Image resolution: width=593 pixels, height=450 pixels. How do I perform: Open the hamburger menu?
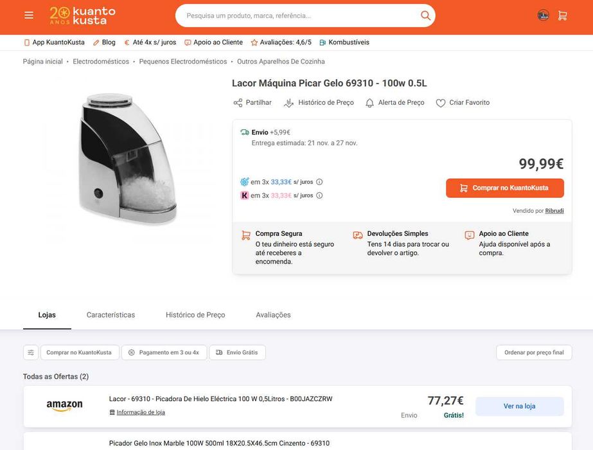pyautogui.click(x=29, y=15)
